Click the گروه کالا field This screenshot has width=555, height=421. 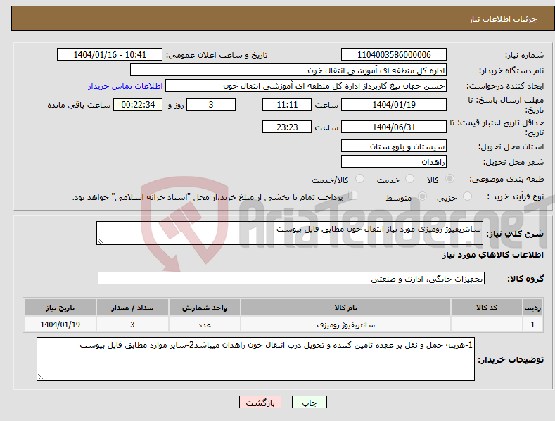(x=291, y=278)
